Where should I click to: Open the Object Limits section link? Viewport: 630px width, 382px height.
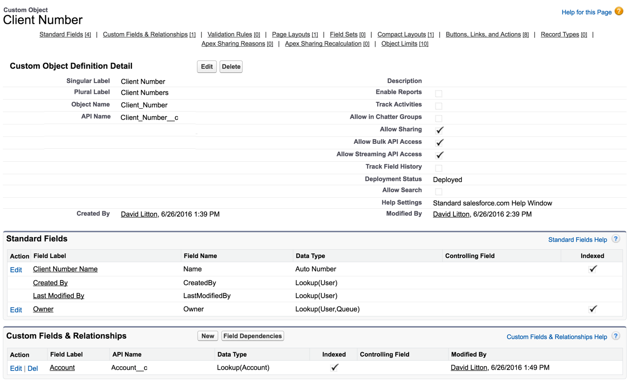click(400, 44)
